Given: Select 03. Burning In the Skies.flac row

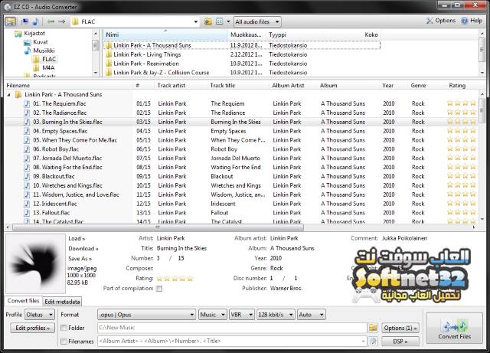Looking at the screenshot, I should 240,122.
